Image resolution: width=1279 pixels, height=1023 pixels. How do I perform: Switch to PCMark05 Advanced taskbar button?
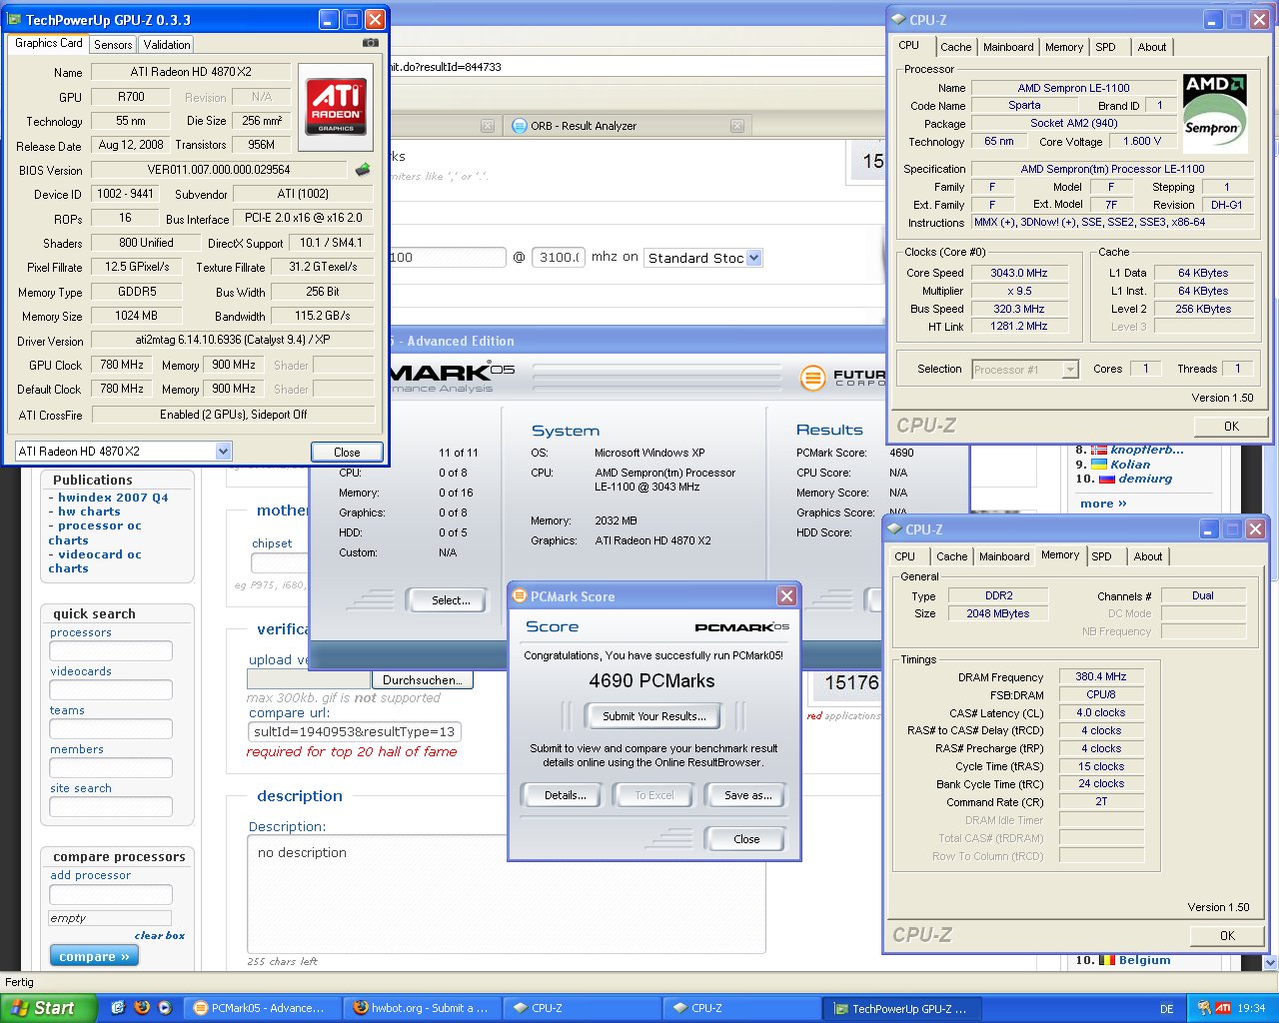(263, 1008)
